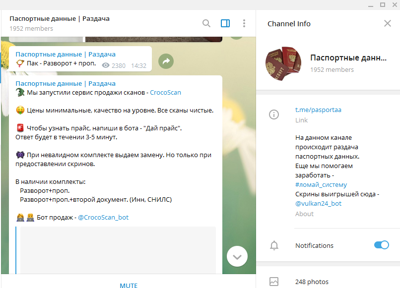Click the "About" label under the description
Screen dimensions: 400x288
click(x=304, y=214)
